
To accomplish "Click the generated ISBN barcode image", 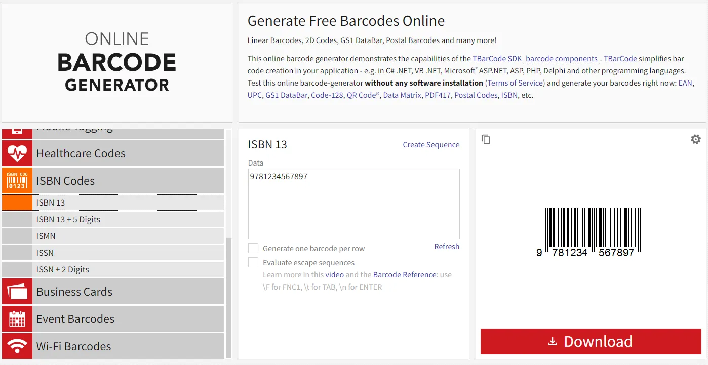I will [x=589, y=232].
